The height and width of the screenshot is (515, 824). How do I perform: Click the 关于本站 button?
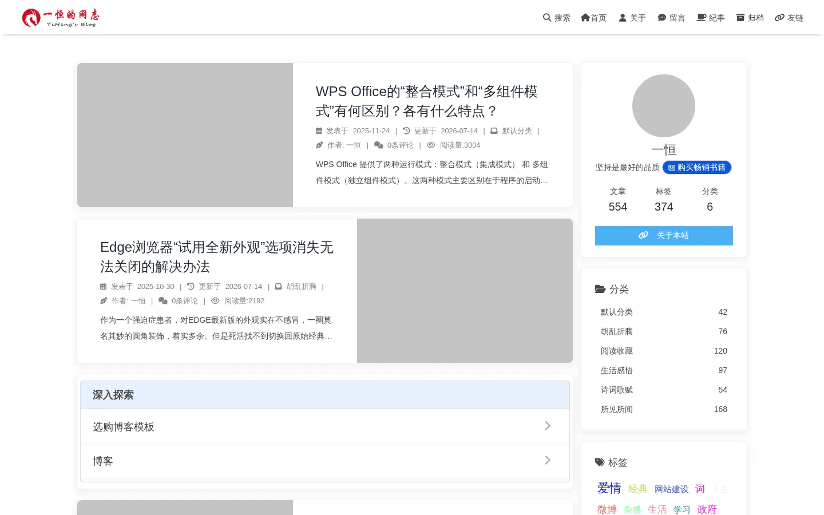(x=664, y=236)
